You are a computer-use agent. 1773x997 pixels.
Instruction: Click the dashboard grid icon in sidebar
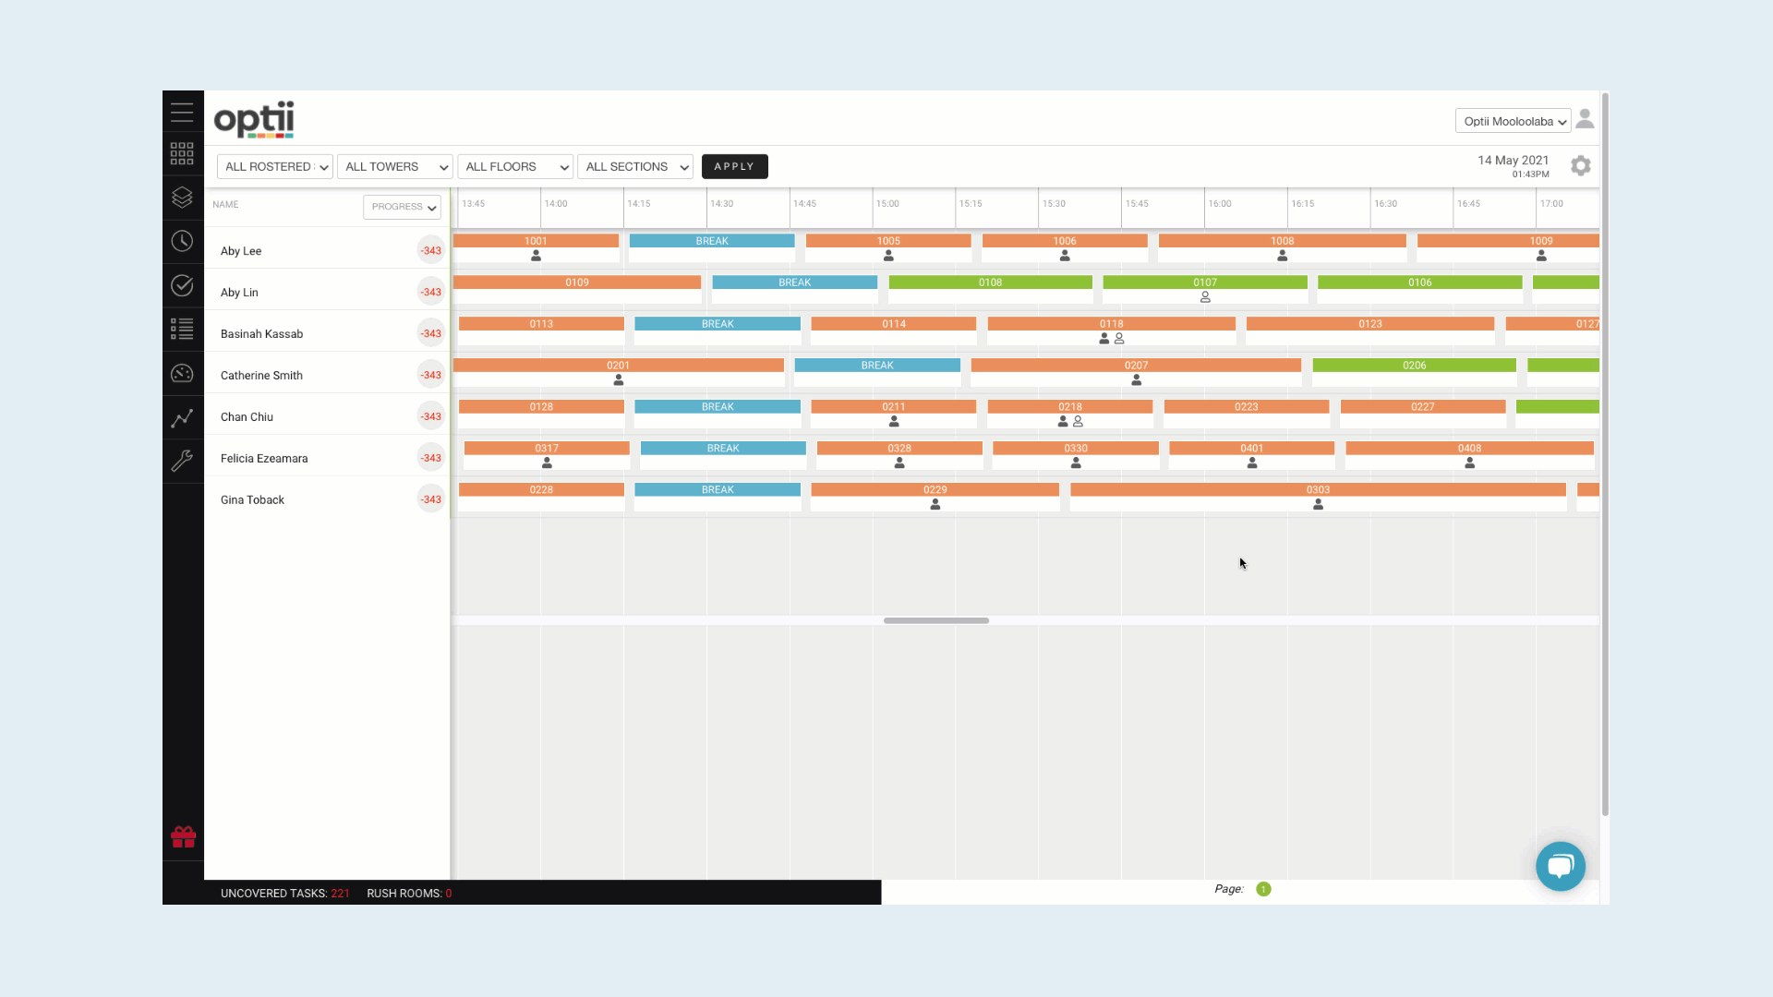pos(183,153)
